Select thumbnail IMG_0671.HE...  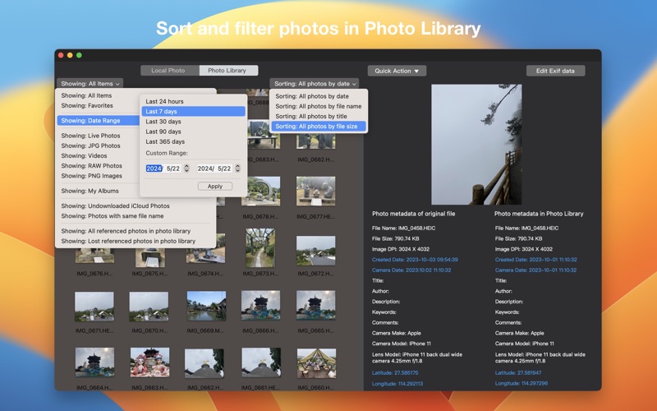[94, 307]
